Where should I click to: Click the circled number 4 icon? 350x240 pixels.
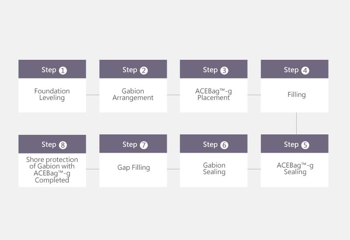coord(305,71)
